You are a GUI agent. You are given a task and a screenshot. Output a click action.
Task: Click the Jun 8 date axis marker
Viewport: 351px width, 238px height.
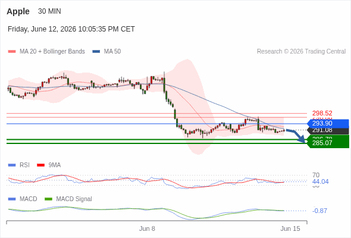point(147,228)
